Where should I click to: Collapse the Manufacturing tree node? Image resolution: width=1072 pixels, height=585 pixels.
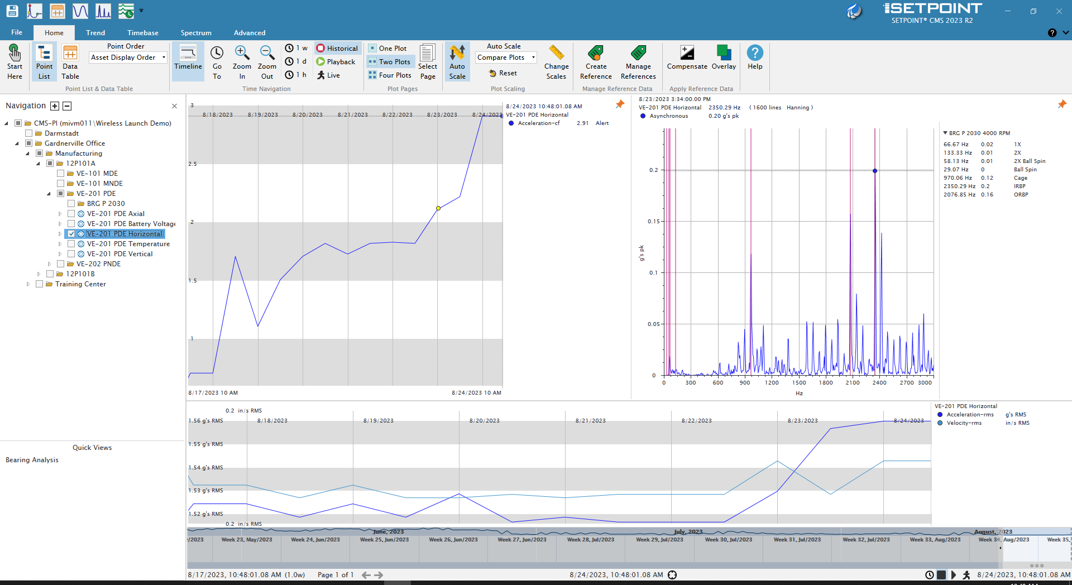(27, 154)
